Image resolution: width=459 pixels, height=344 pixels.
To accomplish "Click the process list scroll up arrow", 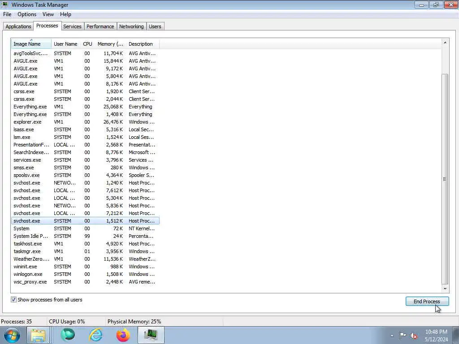I will click(x=445, y=43).
